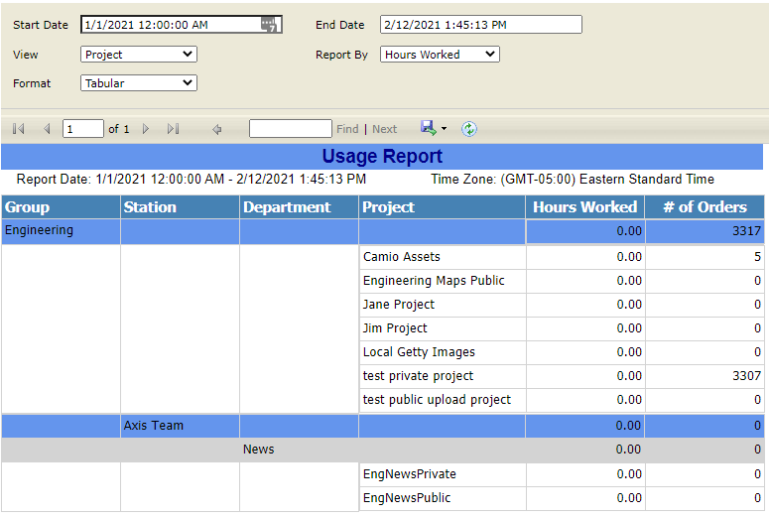Jump to last page of report
The height and width of the screenshot is (517, 769).
pyautogui.click(x=174, y=129)
